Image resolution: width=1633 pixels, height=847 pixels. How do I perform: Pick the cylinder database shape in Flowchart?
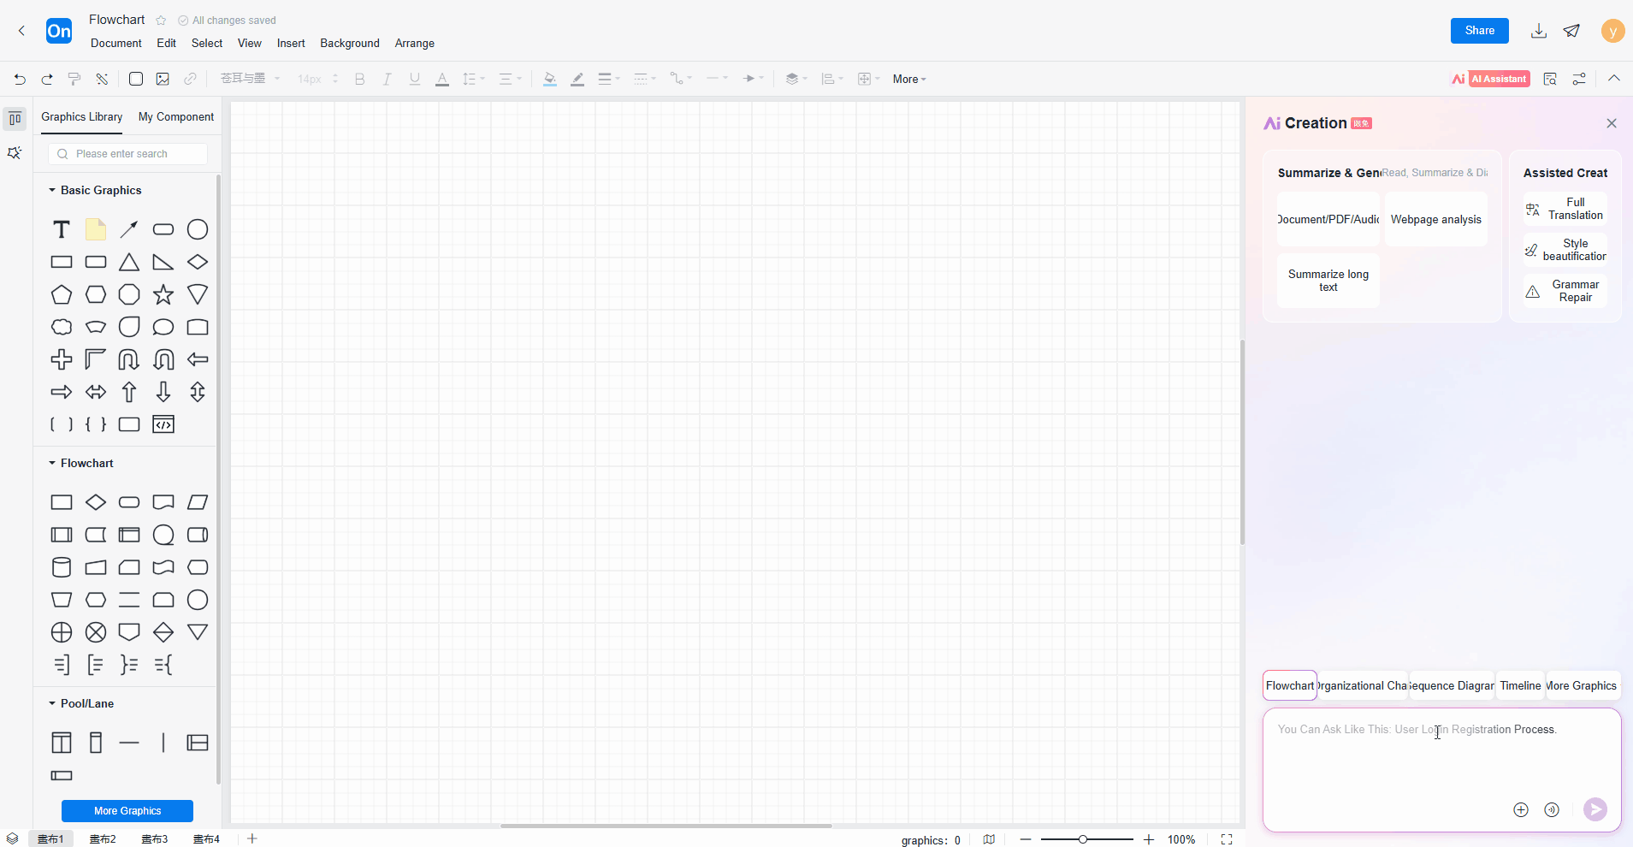click(62, 567)
